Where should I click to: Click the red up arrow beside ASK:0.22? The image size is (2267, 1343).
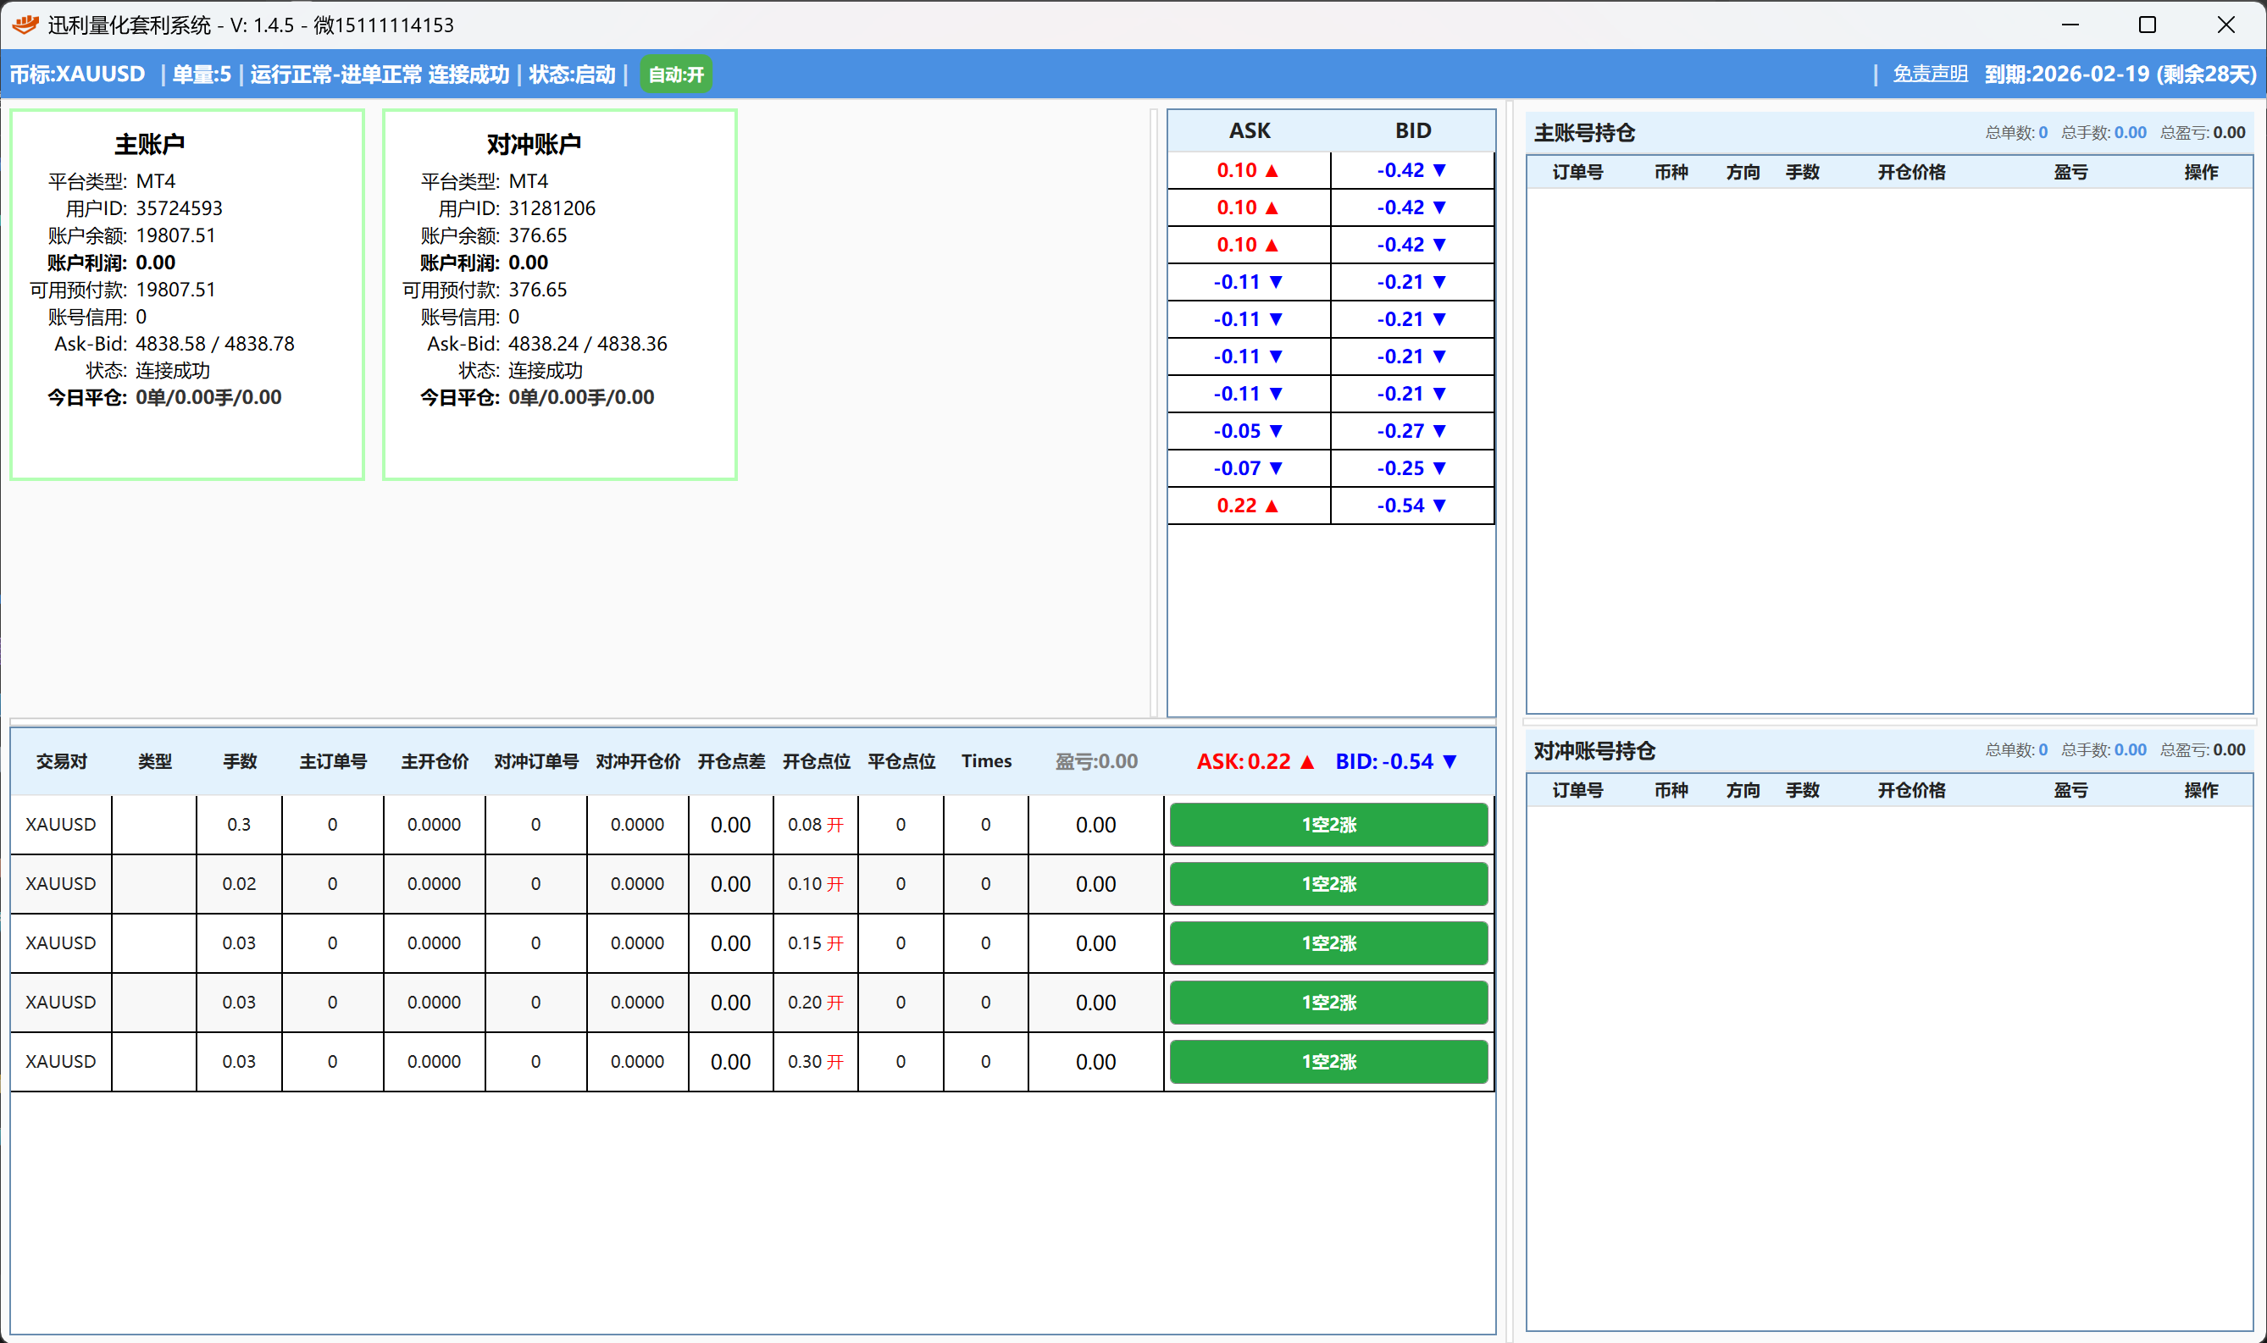click(1306, 762)
